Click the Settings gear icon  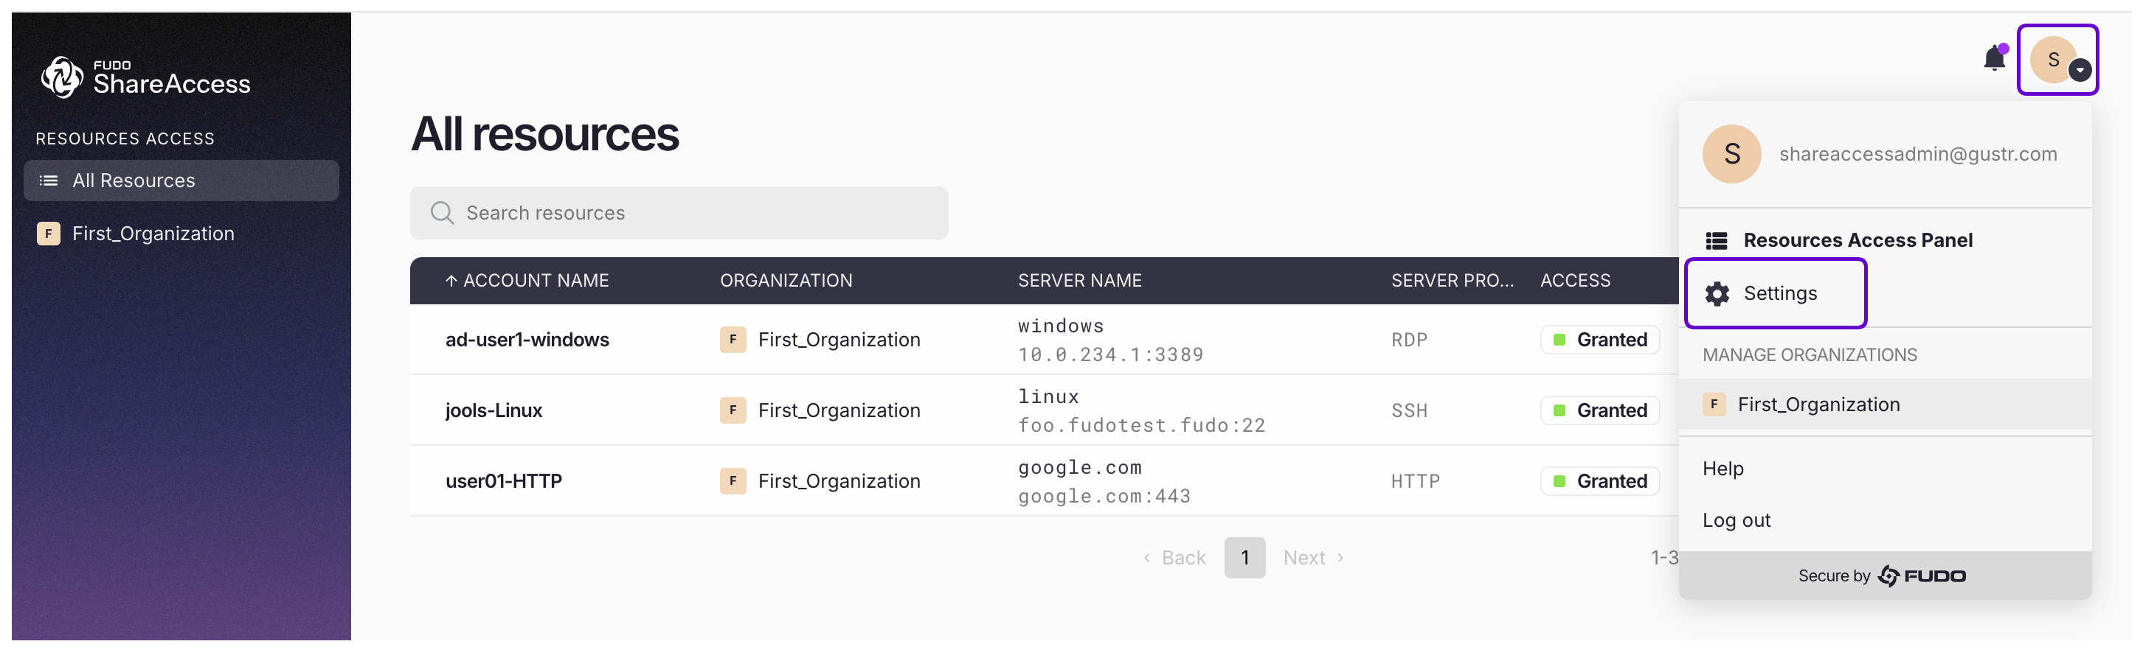point(1716,293)
